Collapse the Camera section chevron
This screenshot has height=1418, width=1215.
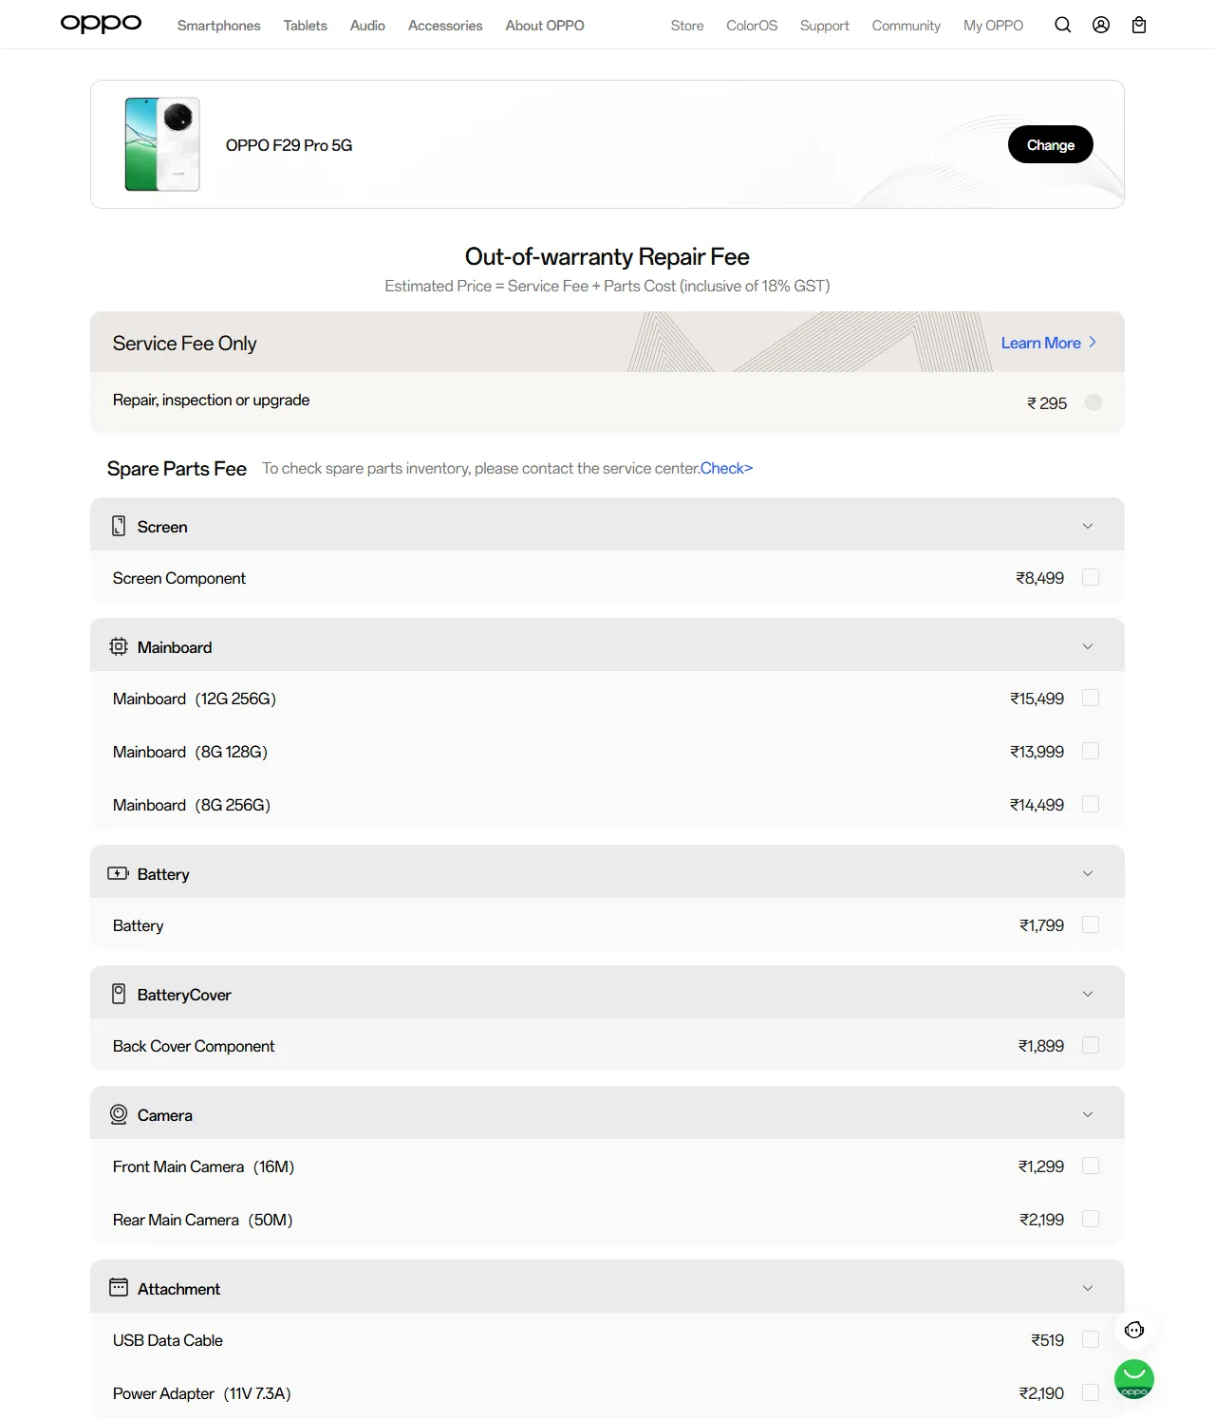point(1088,1114)
